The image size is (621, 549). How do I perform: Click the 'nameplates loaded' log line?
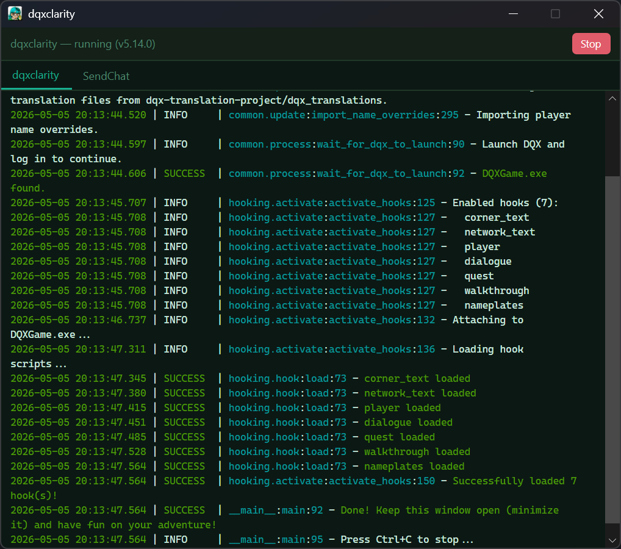pyautogui.click(x=414, y=467)
